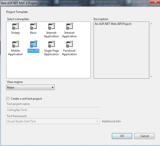Pick the Mobile Application template icon
This screenshot has height=146, width=160.
(x=15, y=44)
